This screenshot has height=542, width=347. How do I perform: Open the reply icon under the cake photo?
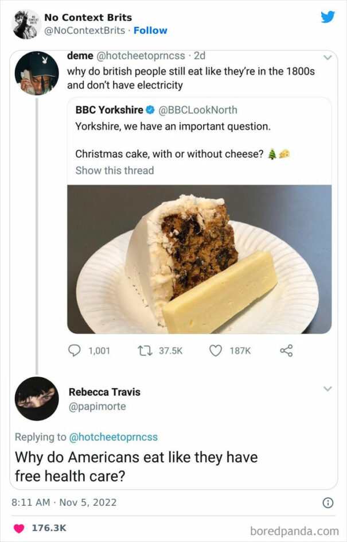click(x=75, y=350)
